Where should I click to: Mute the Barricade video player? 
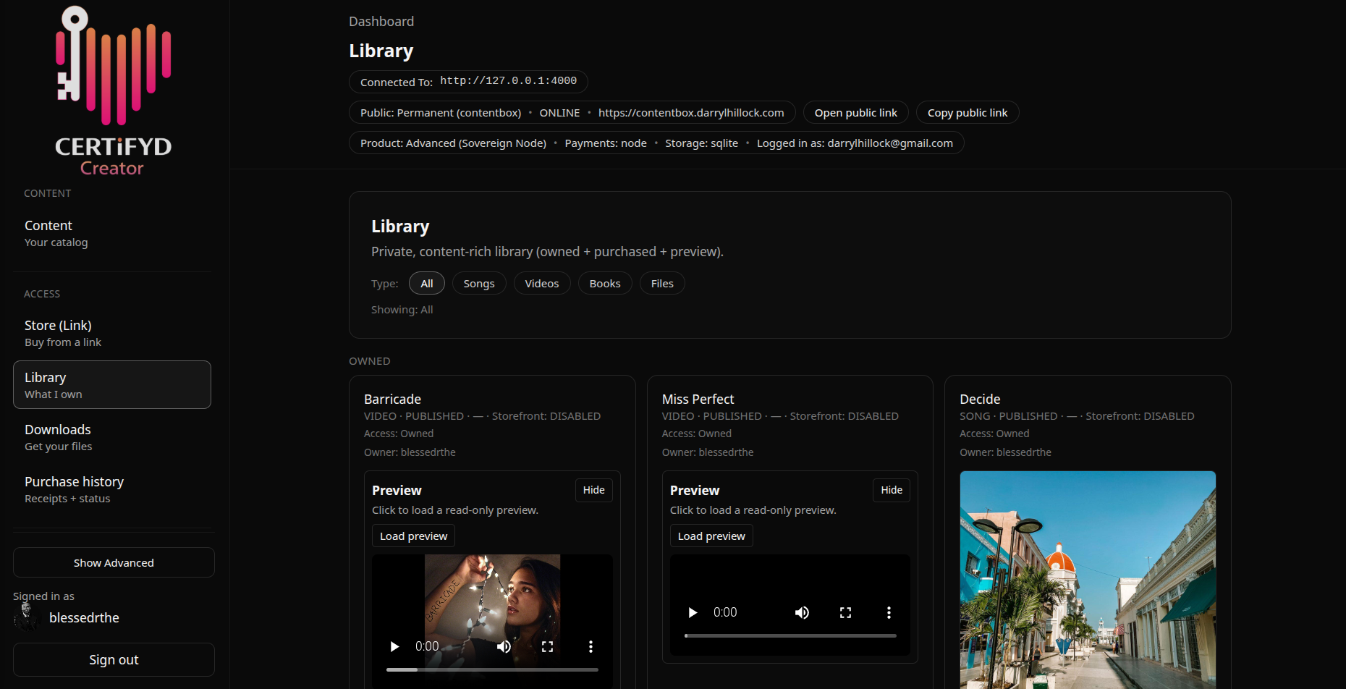point(504,646)
